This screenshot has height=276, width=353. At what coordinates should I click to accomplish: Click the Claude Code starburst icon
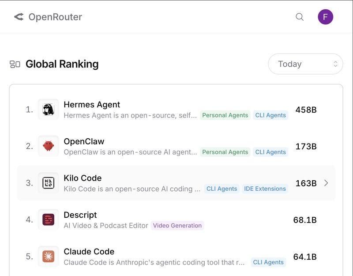point(48,257)
